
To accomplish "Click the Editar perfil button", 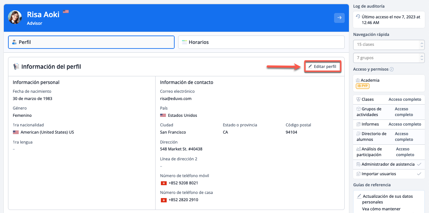I will pos(322,67).
